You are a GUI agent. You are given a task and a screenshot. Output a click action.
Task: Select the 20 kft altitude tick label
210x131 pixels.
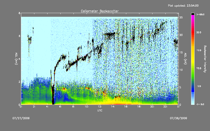pos(181,35)
